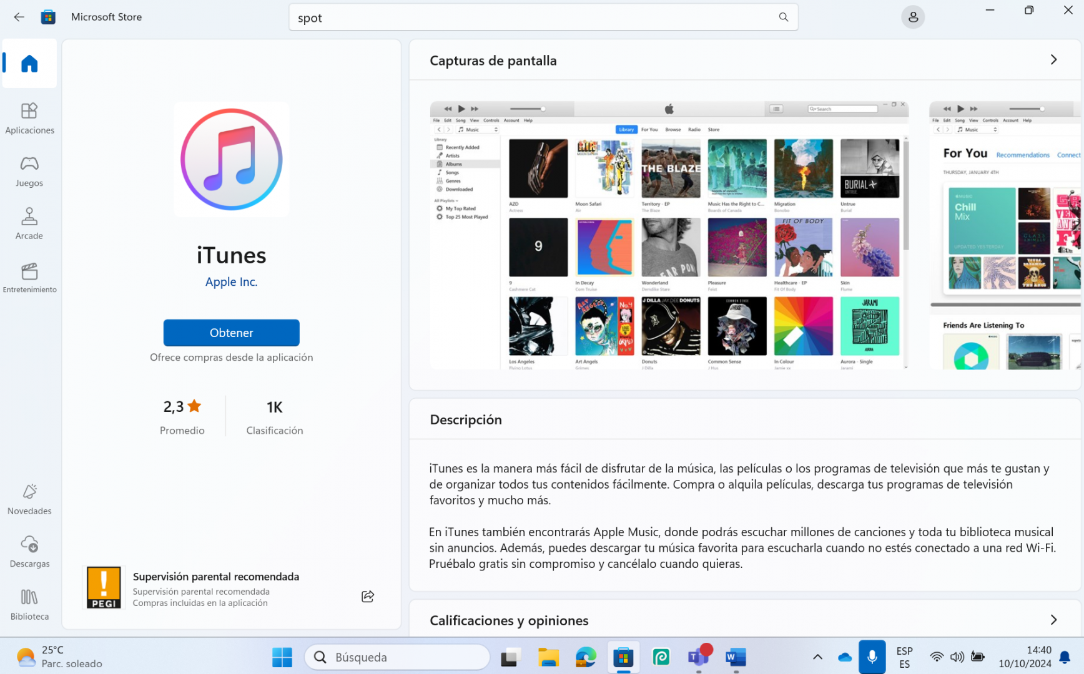Open Biblioteca in sidebar
The width and height of the screenshot is (1084, 674).
[x=29, y=605]
